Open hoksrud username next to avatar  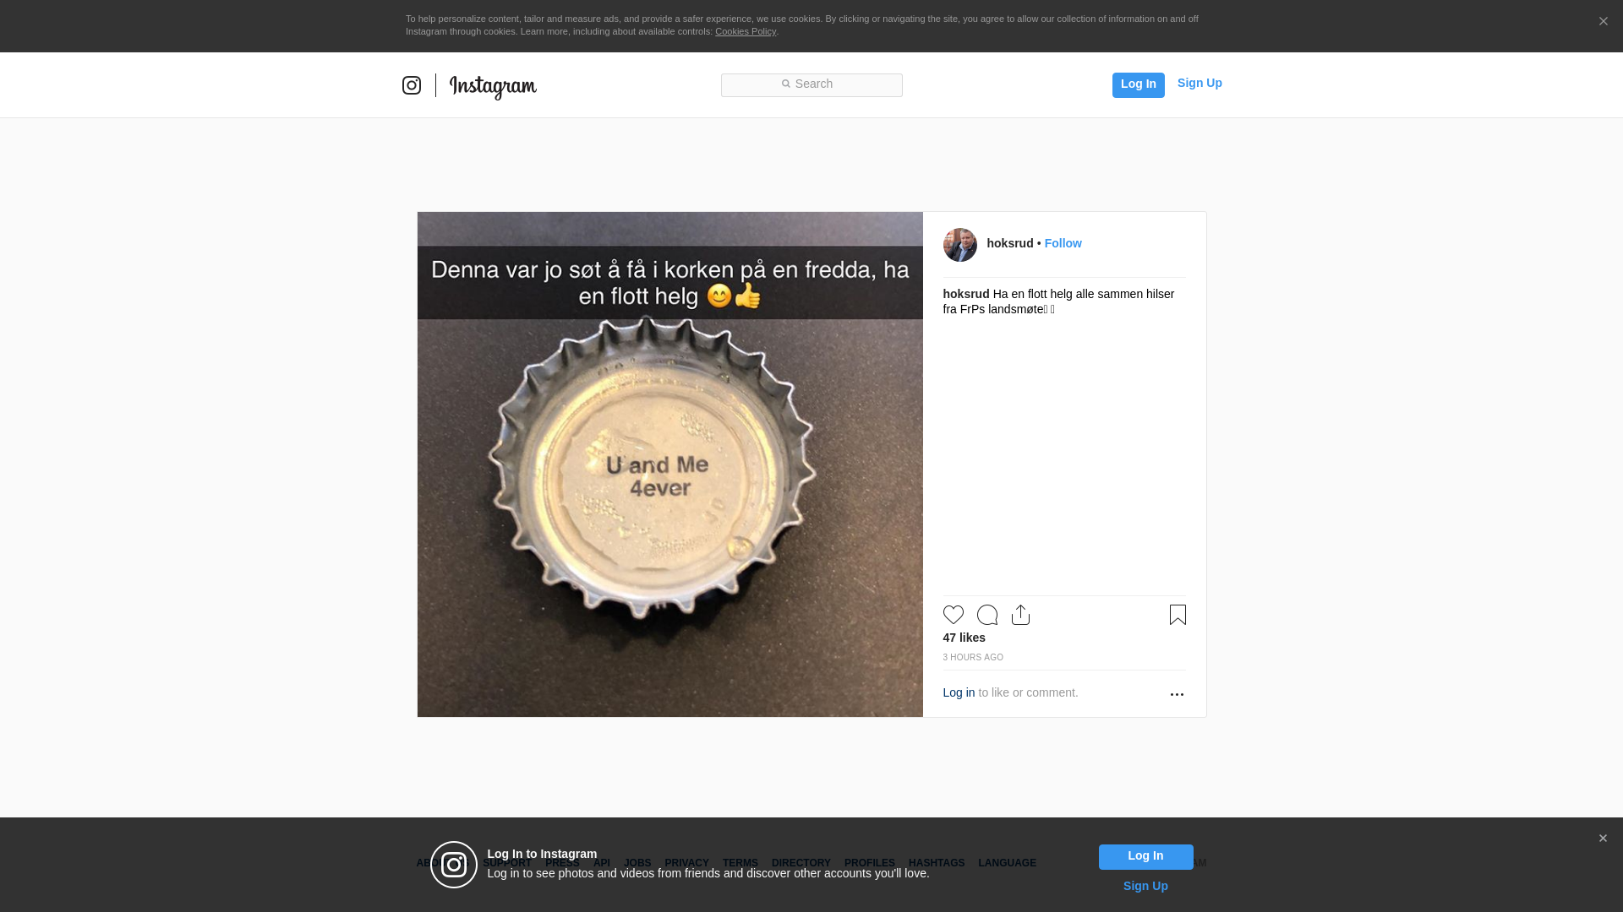[x=1010, y=243]
